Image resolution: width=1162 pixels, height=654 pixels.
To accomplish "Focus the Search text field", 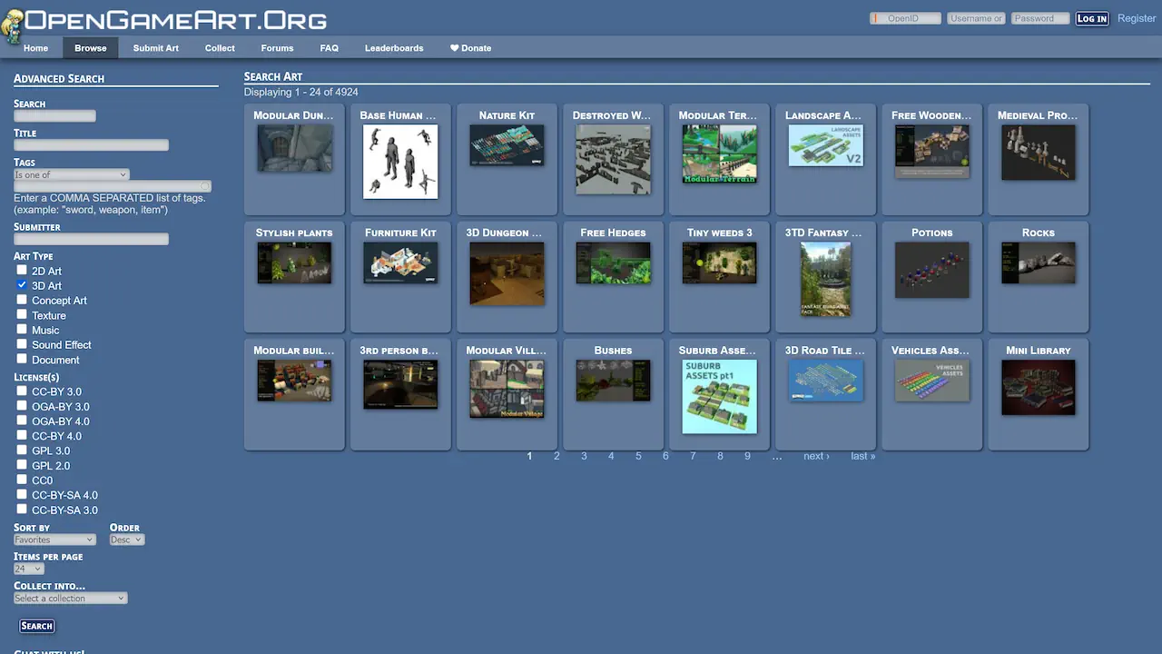I will pyautogui.click(x=54, y=115).
